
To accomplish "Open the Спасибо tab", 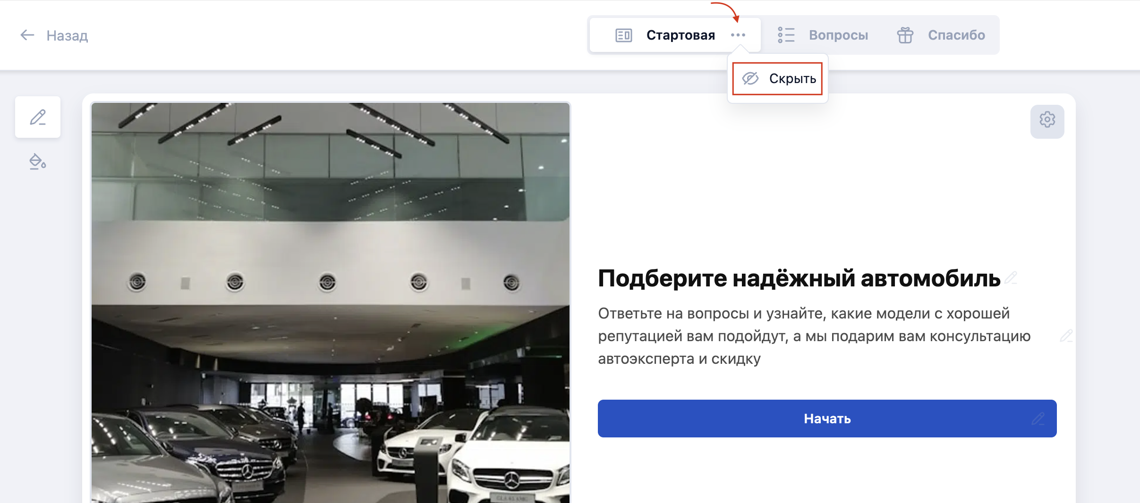I will 956,35.
